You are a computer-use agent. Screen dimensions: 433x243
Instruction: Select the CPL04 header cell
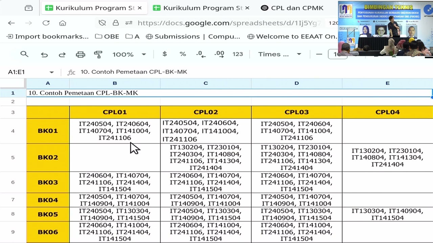tap(388, 112)
